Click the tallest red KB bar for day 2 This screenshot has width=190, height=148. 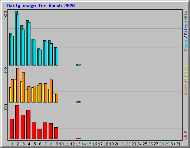tap(17, 122)
